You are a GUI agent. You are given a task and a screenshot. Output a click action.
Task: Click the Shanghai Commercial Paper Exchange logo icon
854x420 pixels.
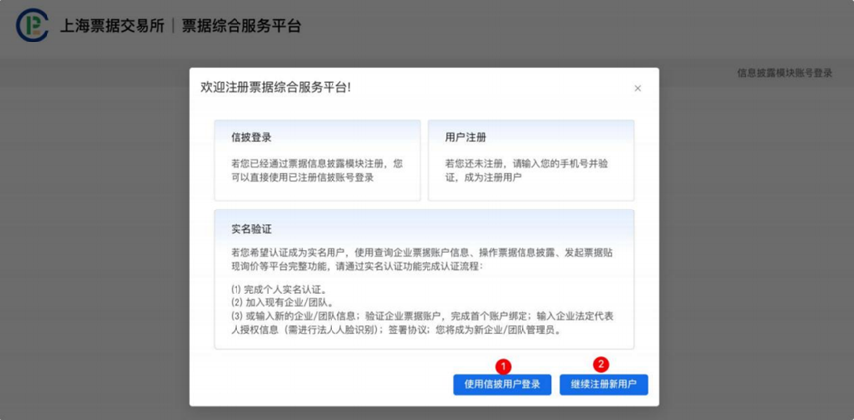[32, 26]
